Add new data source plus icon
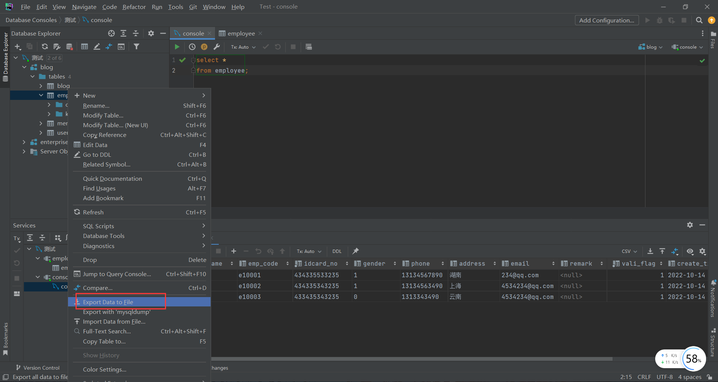The height and width of the screenshot is (382, 718). [x=18, y=46]
